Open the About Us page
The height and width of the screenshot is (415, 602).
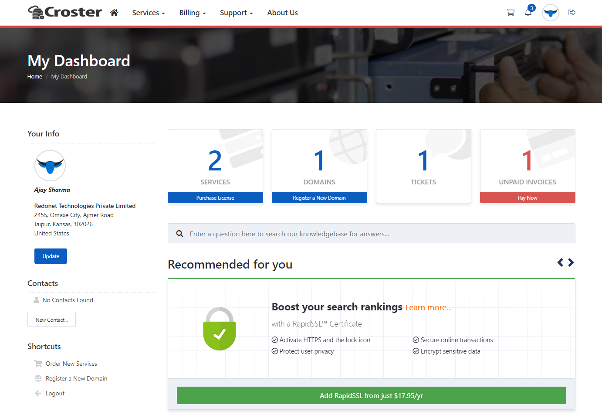click(282, 13)
